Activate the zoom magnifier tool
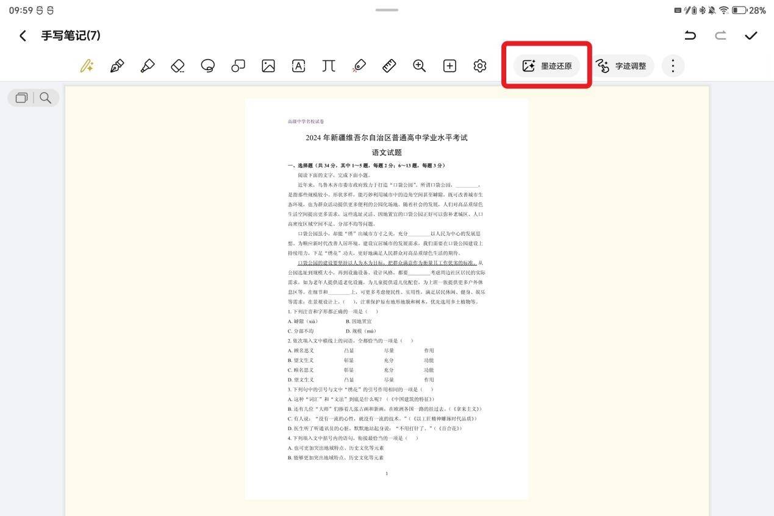 pyautogui.click(x=420, y=66)
